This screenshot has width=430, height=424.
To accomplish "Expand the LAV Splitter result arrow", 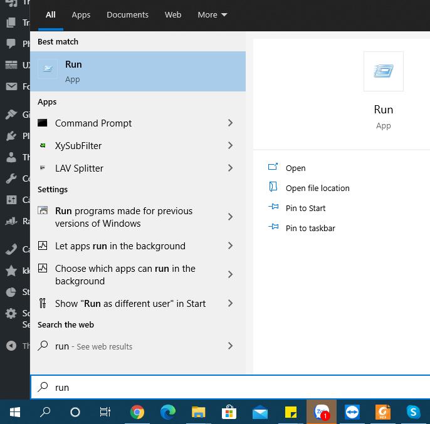I will tap(230, 168).
